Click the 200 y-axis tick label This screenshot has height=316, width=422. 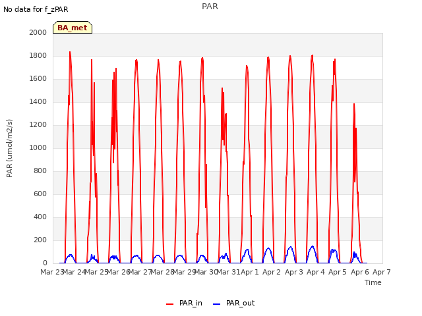click(40, 240)
